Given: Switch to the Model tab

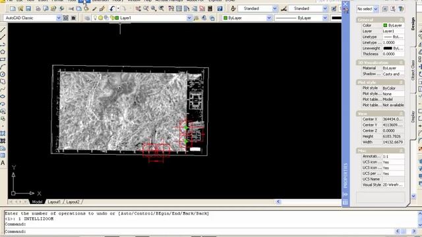Looking at the screenshot, I should [37, 202].
